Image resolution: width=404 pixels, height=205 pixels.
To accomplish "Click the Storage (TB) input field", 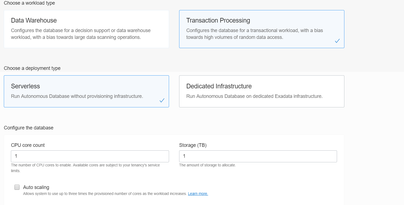I will 258,156.
